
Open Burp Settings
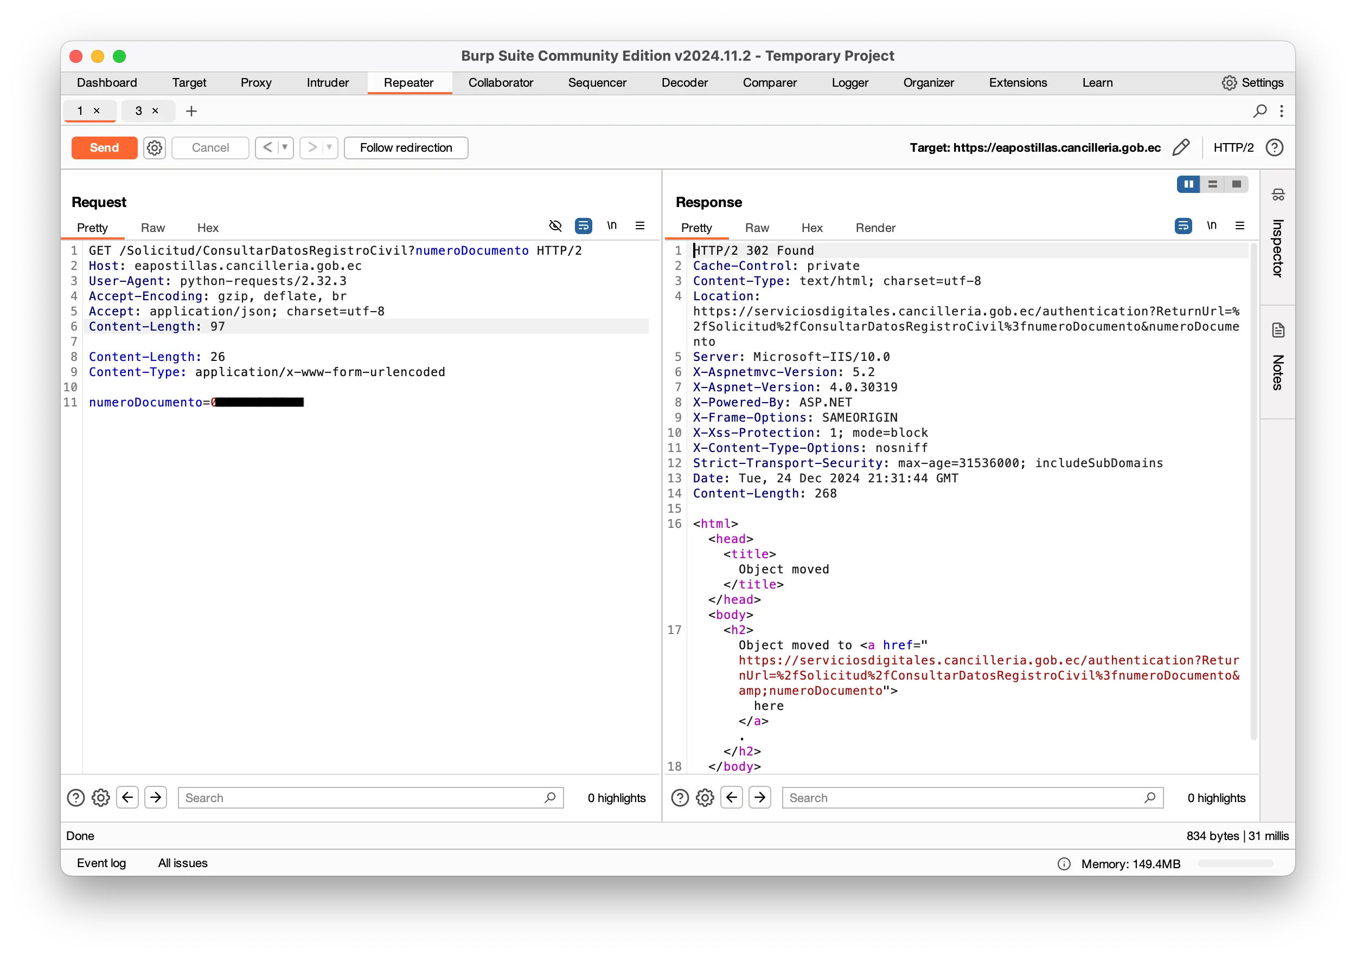(x=1252, y=82)
